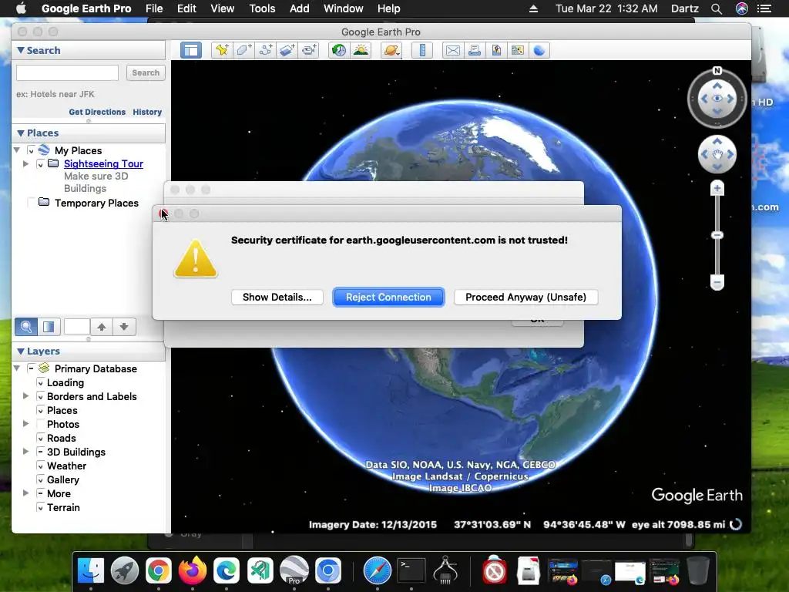Click the save image toolbar icon
The width and height of the screenshot is (789, 592).
496,50
